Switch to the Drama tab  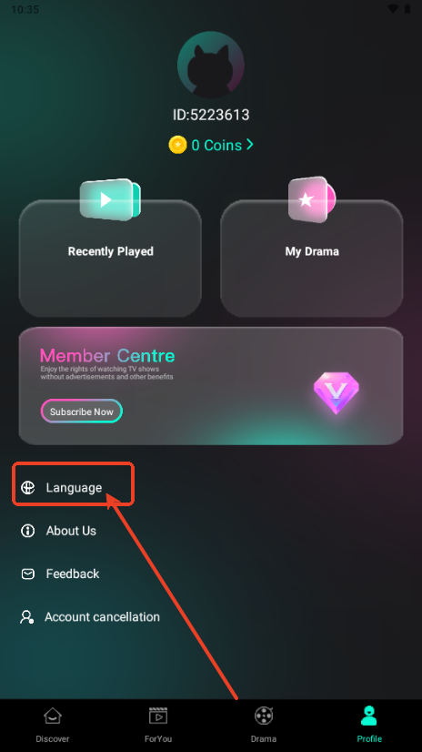(264, 725)
